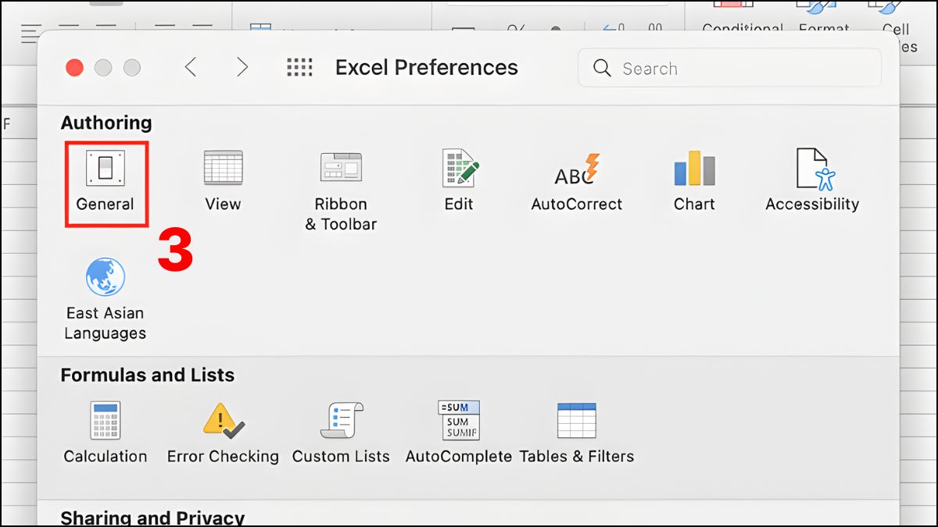The image size is (938, 527).
Task: Show all preference panes via grid button
Action: (x=298, y=67)
